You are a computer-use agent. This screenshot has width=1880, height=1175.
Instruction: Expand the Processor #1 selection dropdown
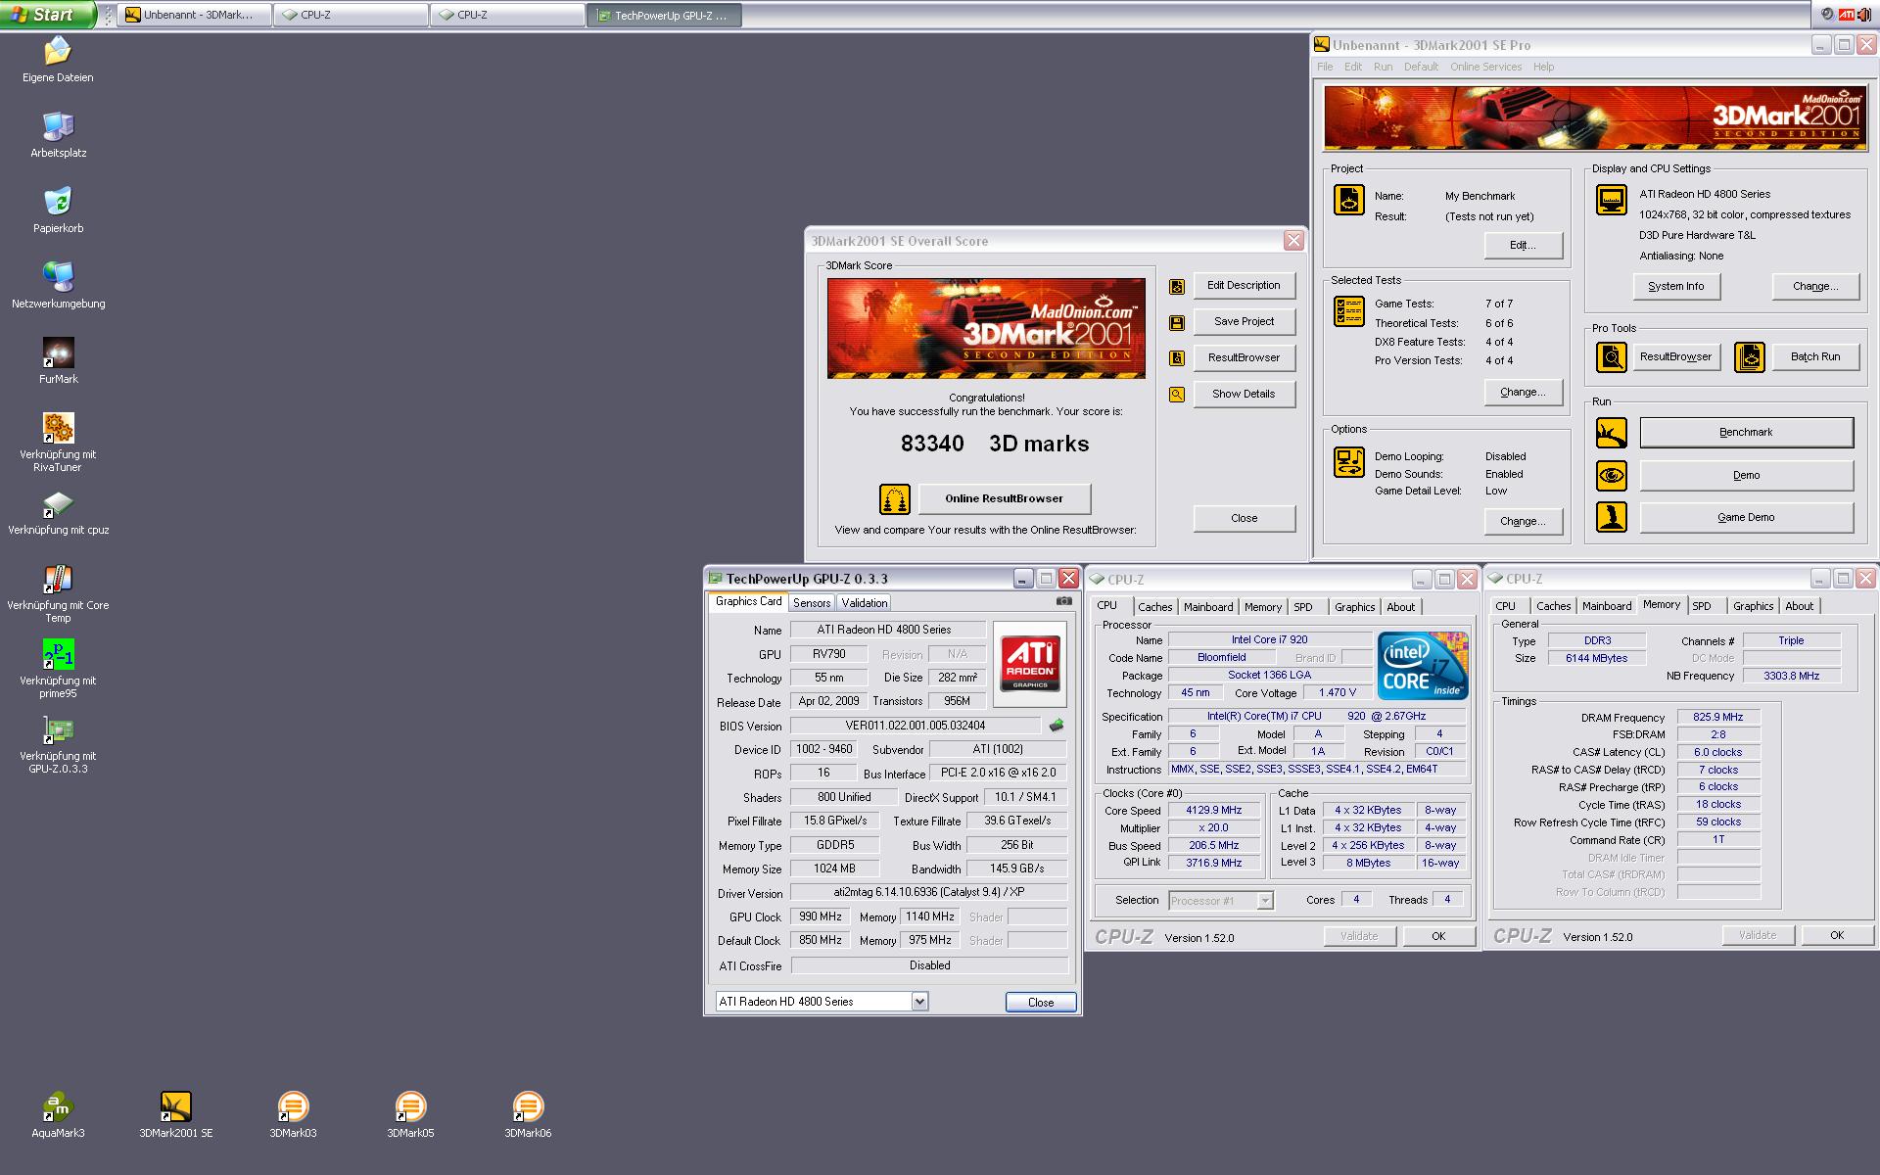pos(1265,901)
